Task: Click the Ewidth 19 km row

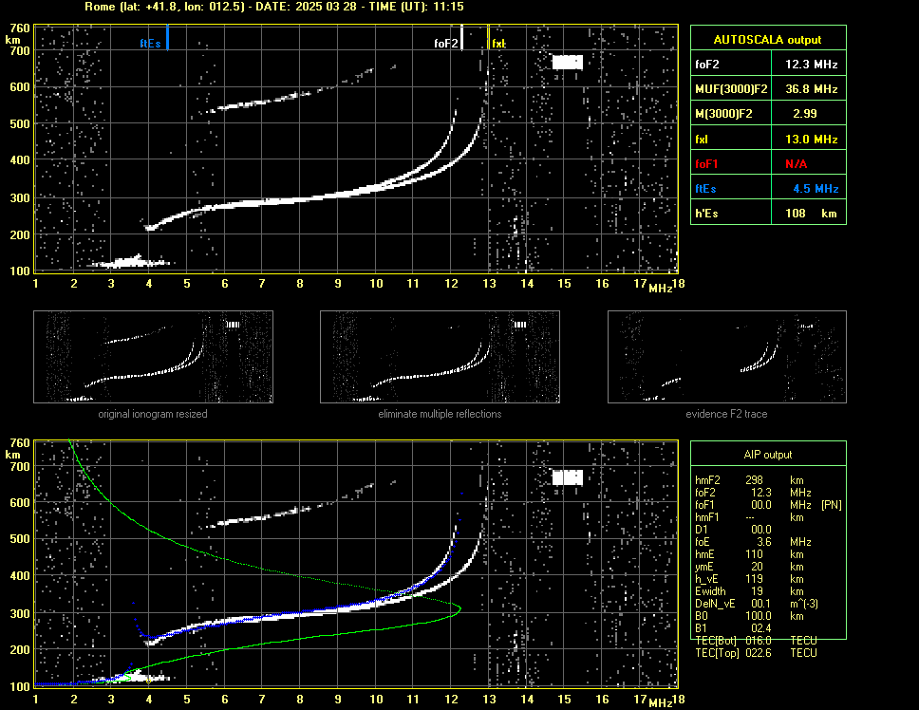Action: 750,591
